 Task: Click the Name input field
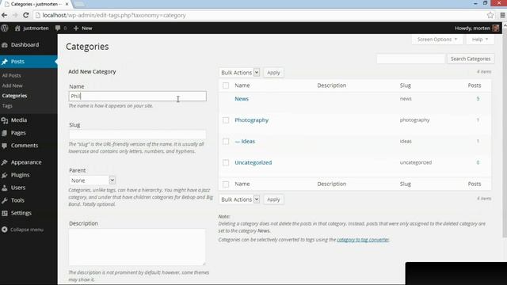[137, 96]
